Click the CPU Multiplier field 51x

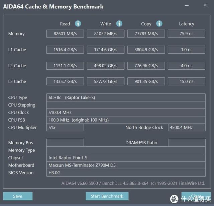click(x=65, y=128)
